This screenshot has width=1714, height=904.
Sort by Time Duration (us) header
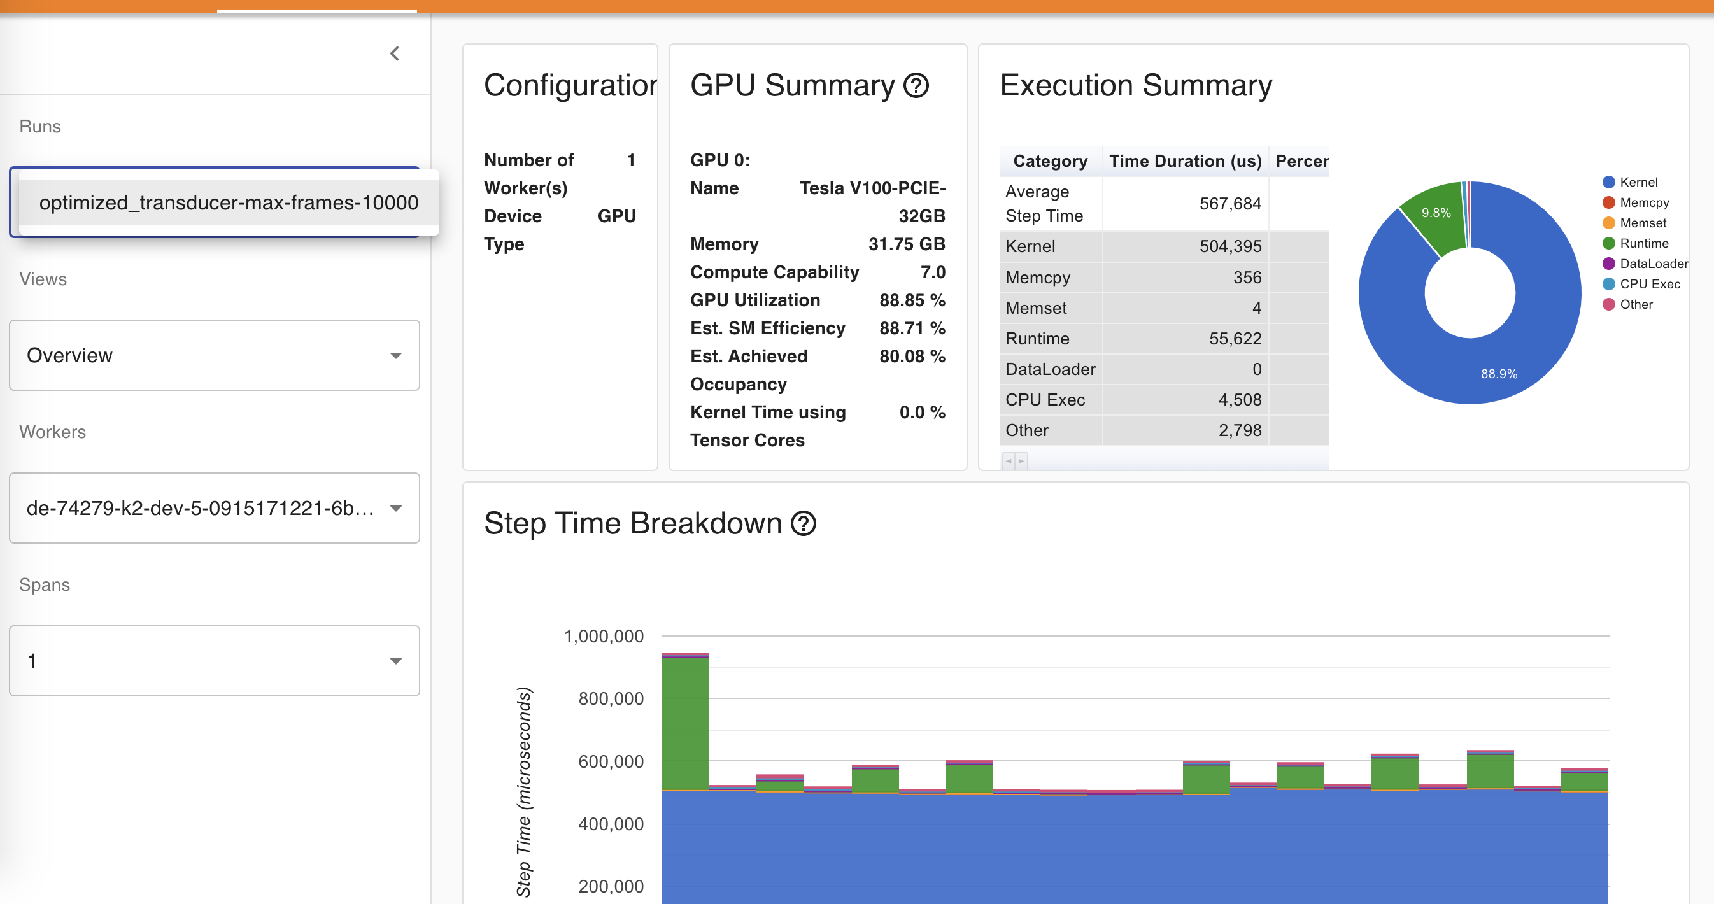click(1184, 162)
